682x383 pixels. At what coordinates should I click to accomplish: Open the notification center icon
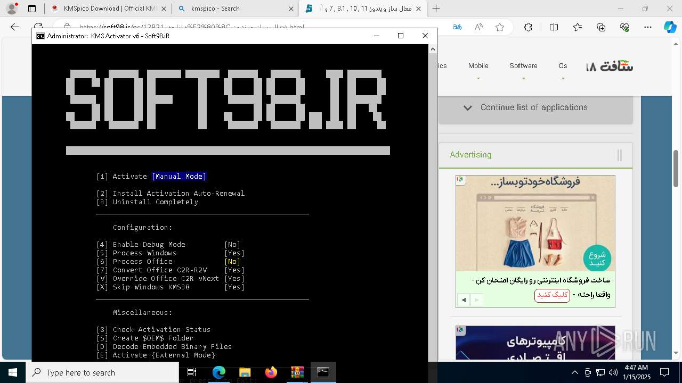[664, 372]
